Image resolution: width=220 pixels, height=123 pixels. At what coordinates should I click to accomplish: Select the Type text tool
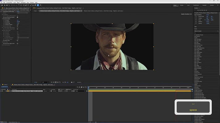(28, 5)
